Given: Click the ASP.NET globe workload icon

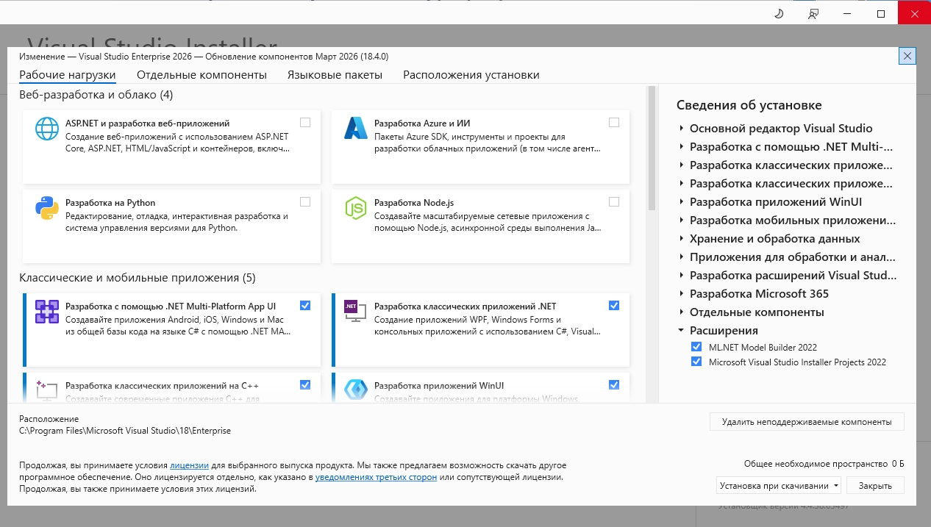Looking at the screenshot, I should click(x=47, y=129).
